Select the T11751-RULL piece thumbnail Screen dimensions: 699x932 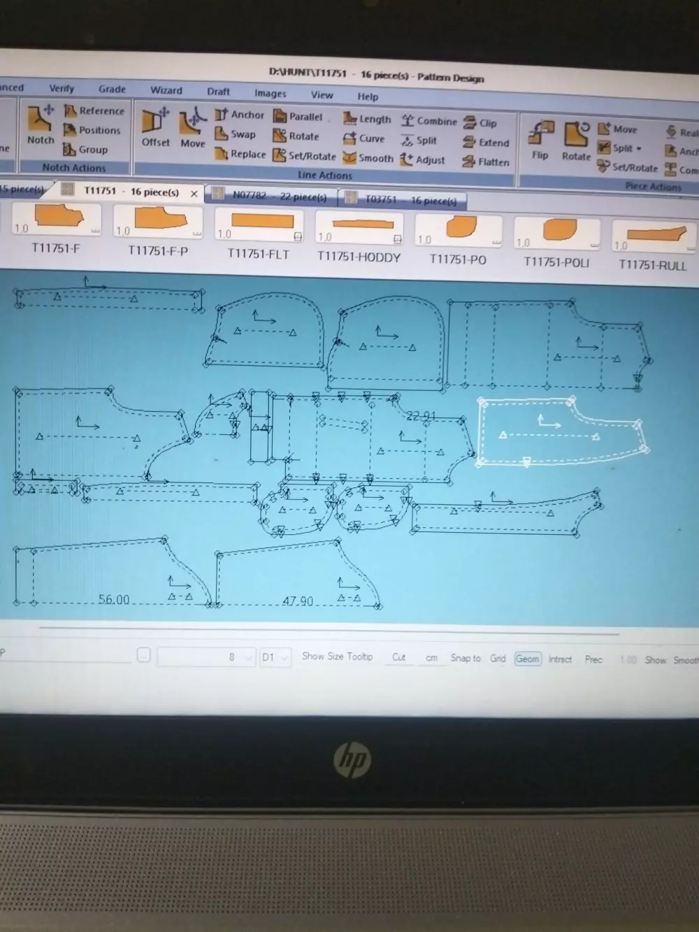653,246
